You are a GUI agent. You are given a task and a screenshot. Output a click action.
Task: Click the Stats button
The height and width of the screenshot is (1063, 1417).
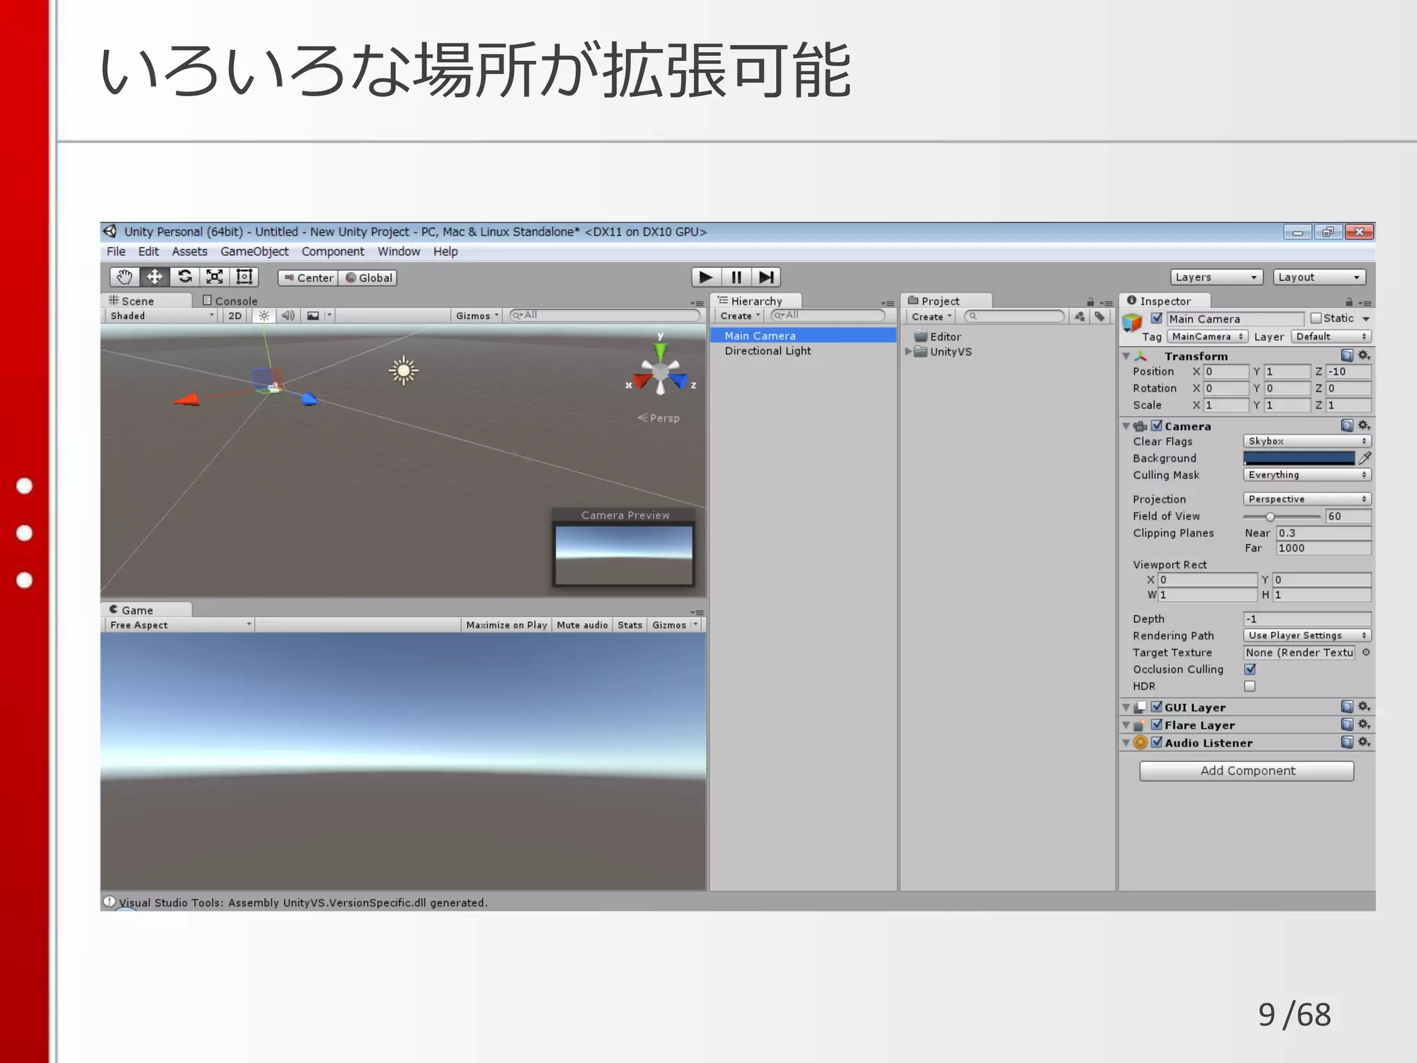630,625
